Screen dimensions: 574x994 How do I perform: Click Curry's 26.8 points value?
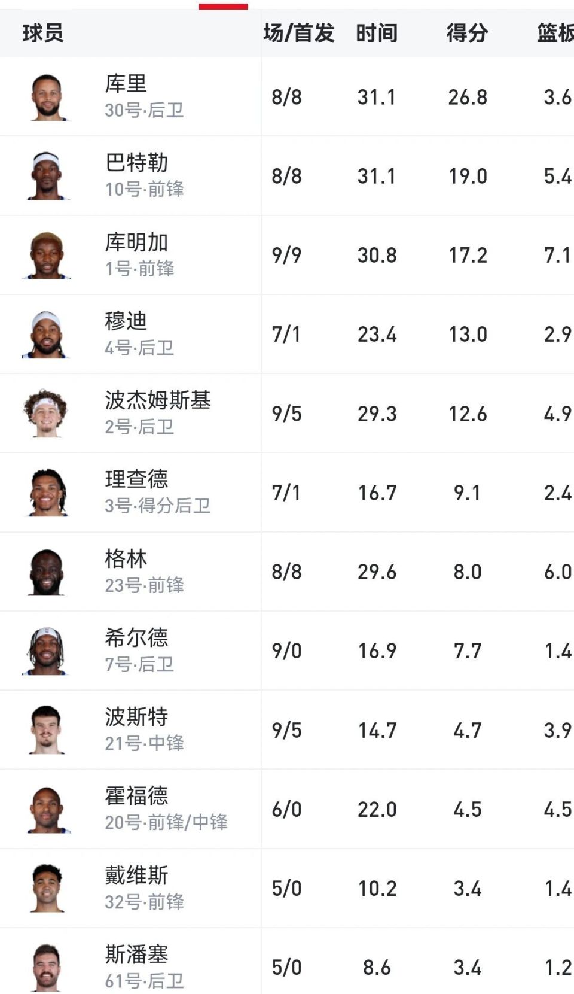tap(468, 97)
